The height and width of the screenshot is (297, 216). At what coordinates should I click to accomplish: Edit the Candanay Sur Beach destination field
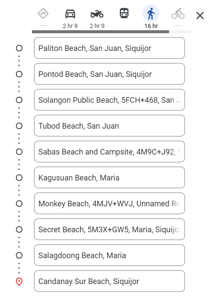[x=110, y=281]
